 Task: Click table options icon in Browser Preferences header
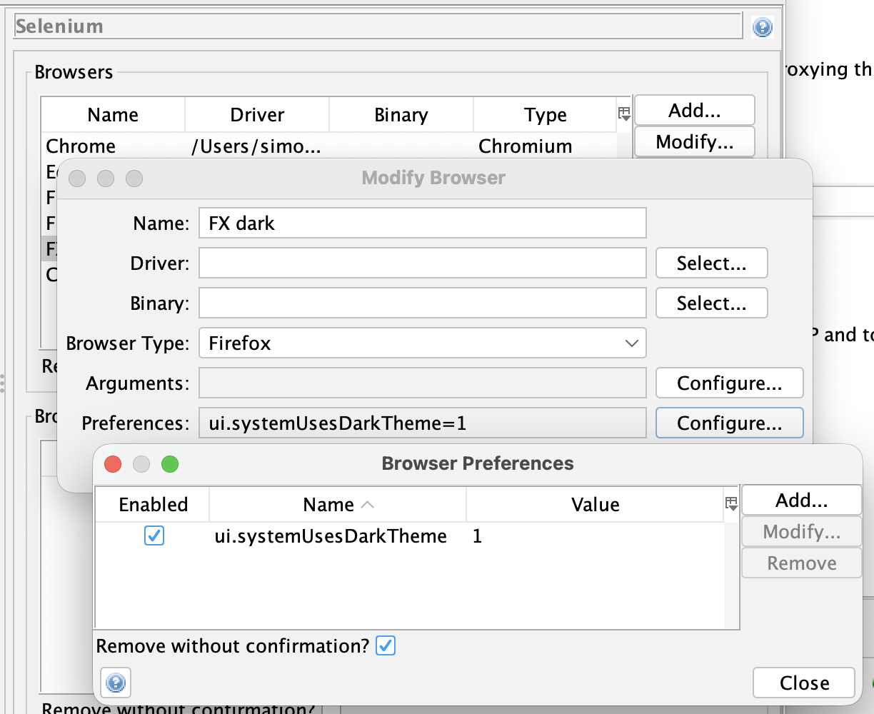pyautogui.click(x=730, y=504)
